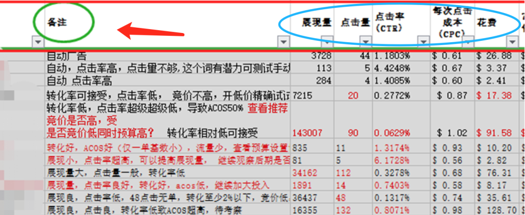Select the impressions cell 3728
The image size is (525, 215).
point(312,56)
